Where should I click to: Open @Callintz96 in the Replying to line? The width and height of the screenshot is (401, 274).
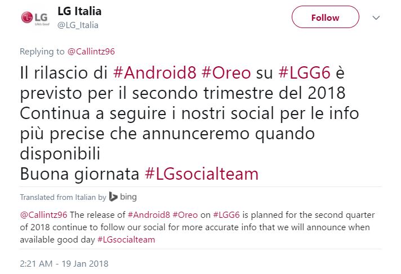(x=91, y=52)
